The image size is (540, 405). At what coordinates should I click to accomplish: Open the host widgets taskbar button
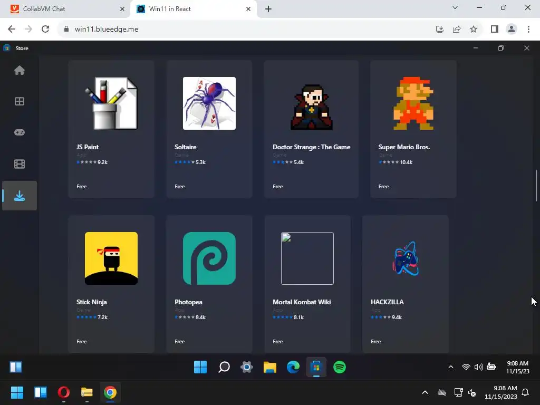[40, 392]
